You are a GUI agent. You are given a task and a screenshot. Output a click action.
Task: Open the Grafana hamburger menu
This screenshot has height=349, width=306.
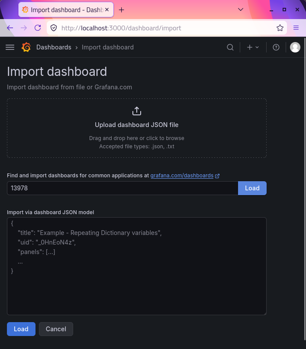10,47
